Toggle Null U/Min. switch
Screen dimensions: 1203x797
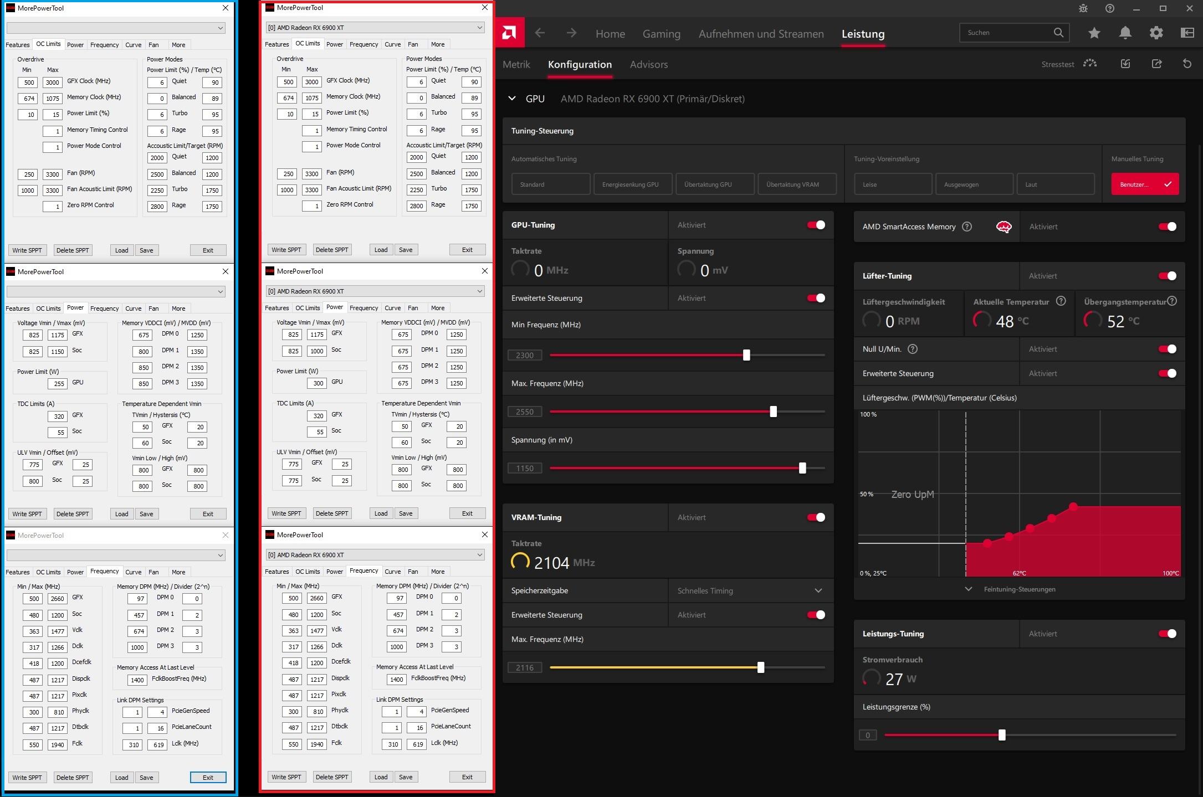1168,349
